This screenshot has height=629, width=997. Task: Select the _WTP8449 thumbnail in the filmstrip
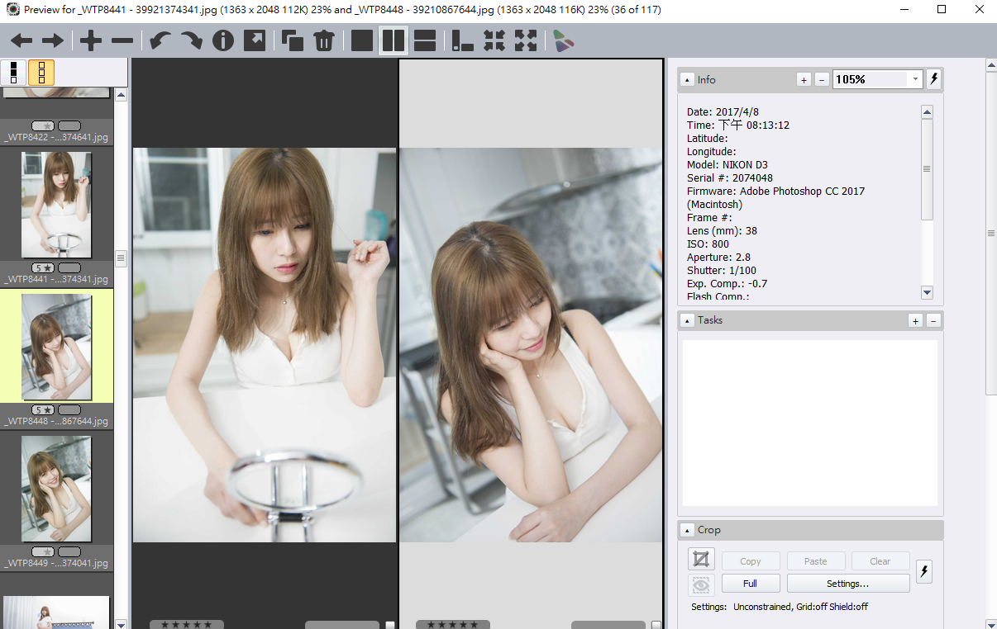(x=56, y=489)
